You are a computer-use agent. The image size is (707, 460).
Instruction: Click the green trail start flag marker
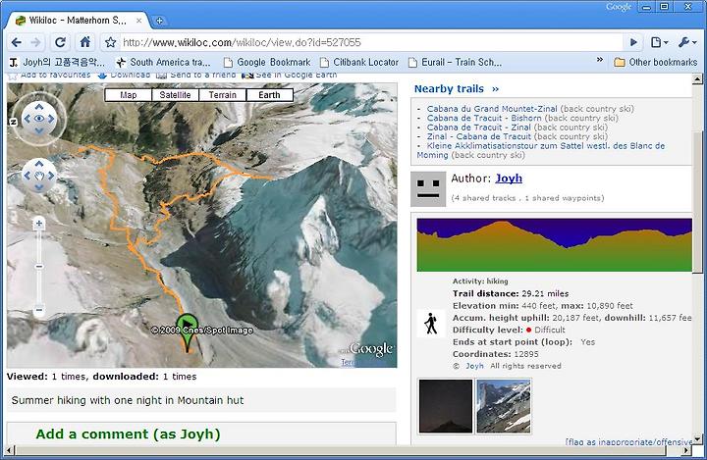point(187,332)
